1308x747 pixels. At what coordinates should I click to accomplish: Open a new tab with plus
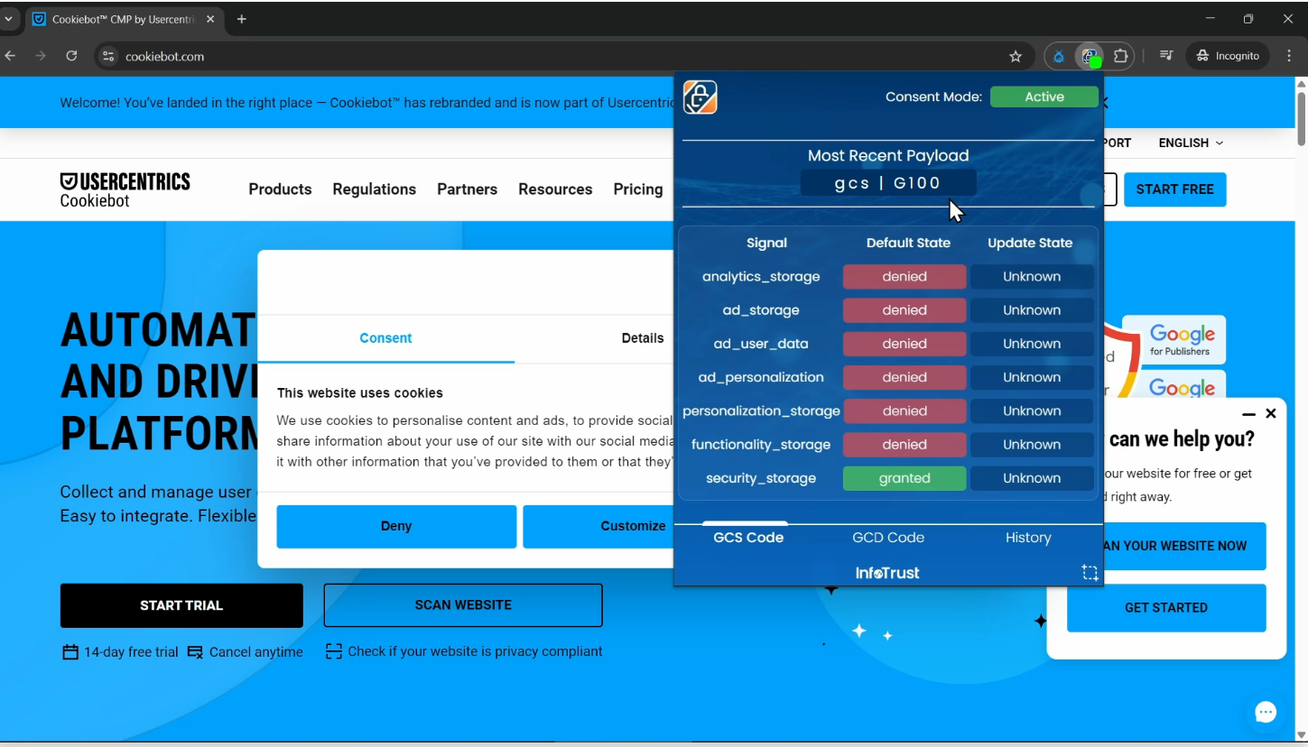click(242, 19)
